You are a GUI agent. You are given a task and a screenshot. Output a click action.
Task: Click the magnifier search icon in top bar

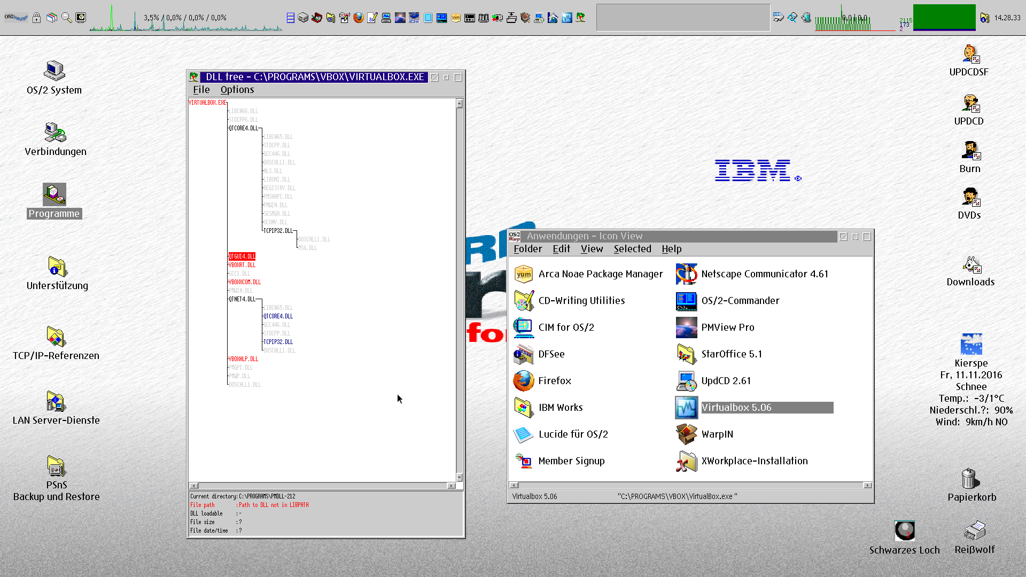click(x=66, y=18)
